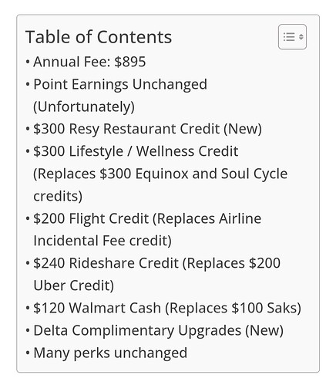Jump to $120 Walmart Cash section
Screen dimensions: 336x385
point(167,308)
